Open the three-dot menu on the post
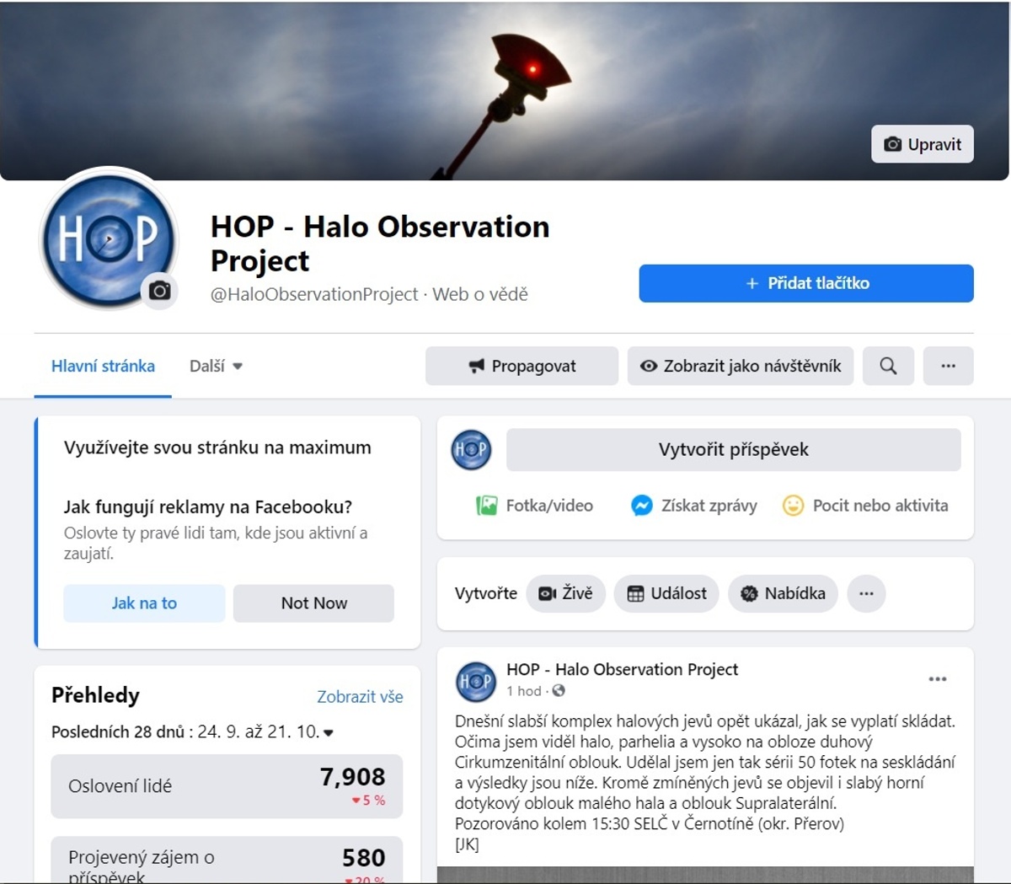The width and height of the screenshot is (1011, 884). click(x=938, y=679)
